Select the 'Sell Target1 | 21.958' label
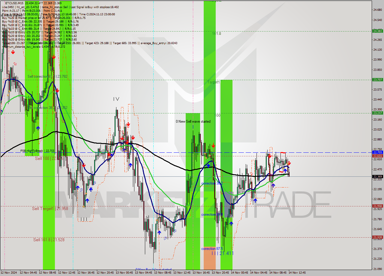 (50, 208)
